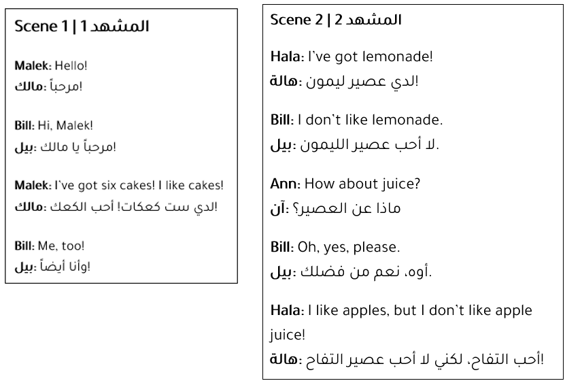Viewport: 565px width, 381px height.
Task: Click Hala's line about apples and apple juice
Action: [401, 322]
